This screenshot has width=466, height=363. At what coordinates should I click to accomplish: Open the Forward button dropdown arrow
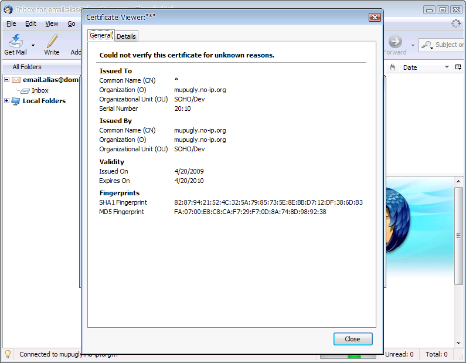click(x=413, y=45)
